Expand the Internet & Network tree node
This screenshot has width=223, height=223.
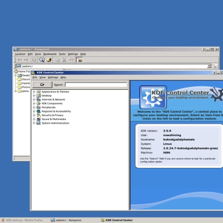(x=34, y=99)
